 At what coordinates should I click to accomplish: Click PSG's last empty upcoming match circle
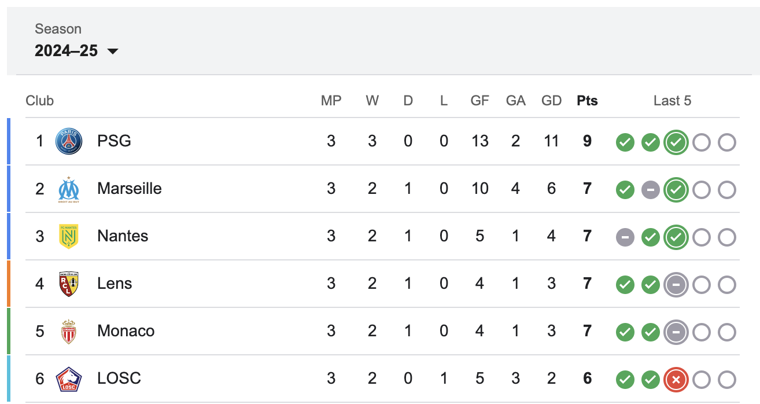[x=727, y=142]
